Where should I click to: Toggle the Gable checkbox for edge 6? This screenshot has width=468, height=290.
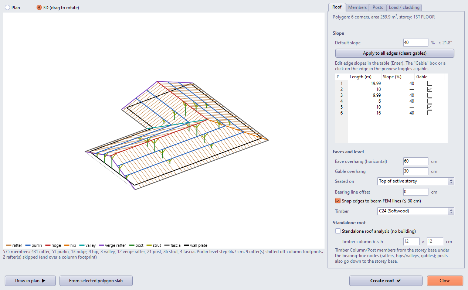click(430, 113)
